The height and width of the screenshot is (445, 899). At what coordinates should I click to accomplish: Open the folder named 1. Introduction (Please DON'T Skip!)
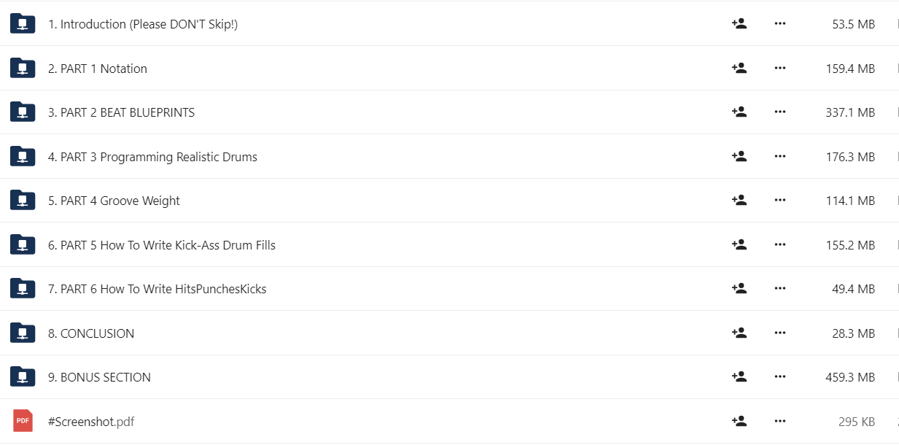coord(143,24)
